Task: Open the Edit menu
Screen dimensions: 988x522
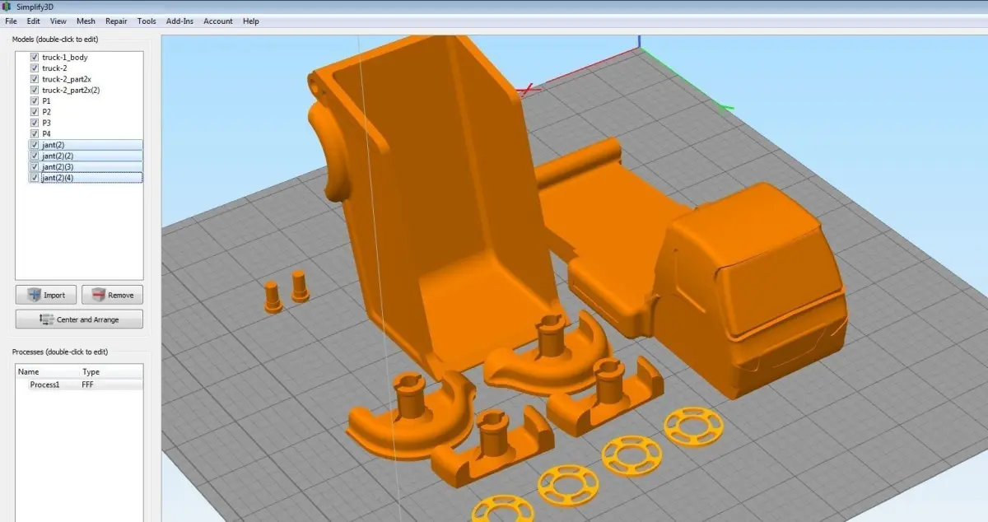Action: pyautogui.click(x=33, y=21)
